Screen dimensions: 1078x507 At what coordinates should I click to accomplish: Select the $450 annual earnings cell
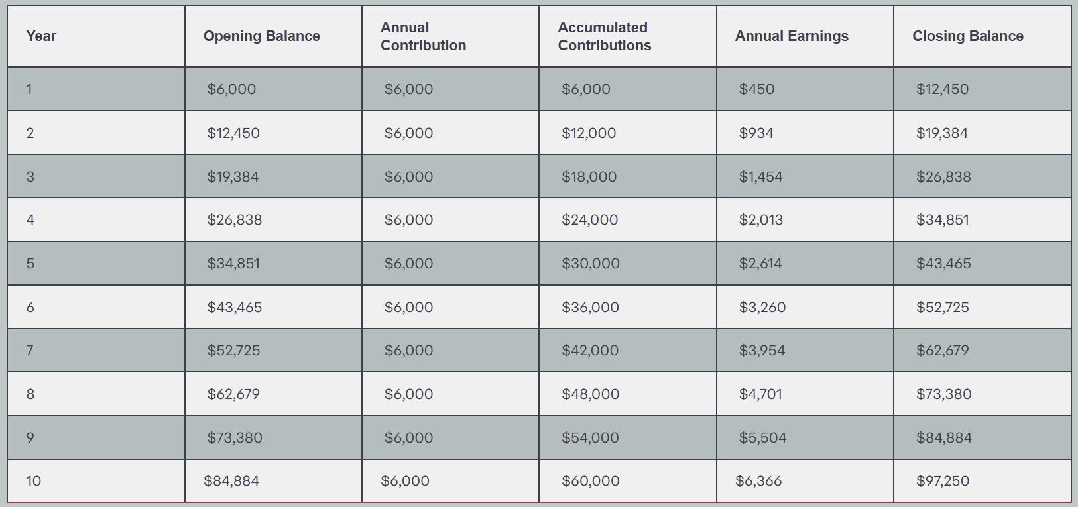[x=756, y=89]
